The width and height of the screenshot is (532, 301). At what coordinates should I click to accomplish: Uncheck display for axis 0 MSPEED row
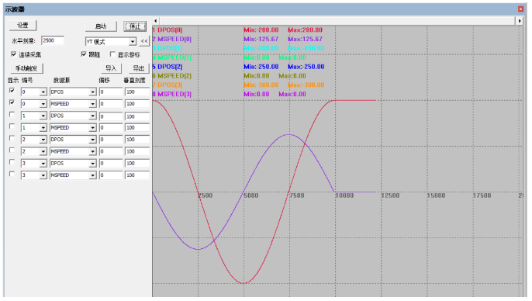tap(12, 102)
